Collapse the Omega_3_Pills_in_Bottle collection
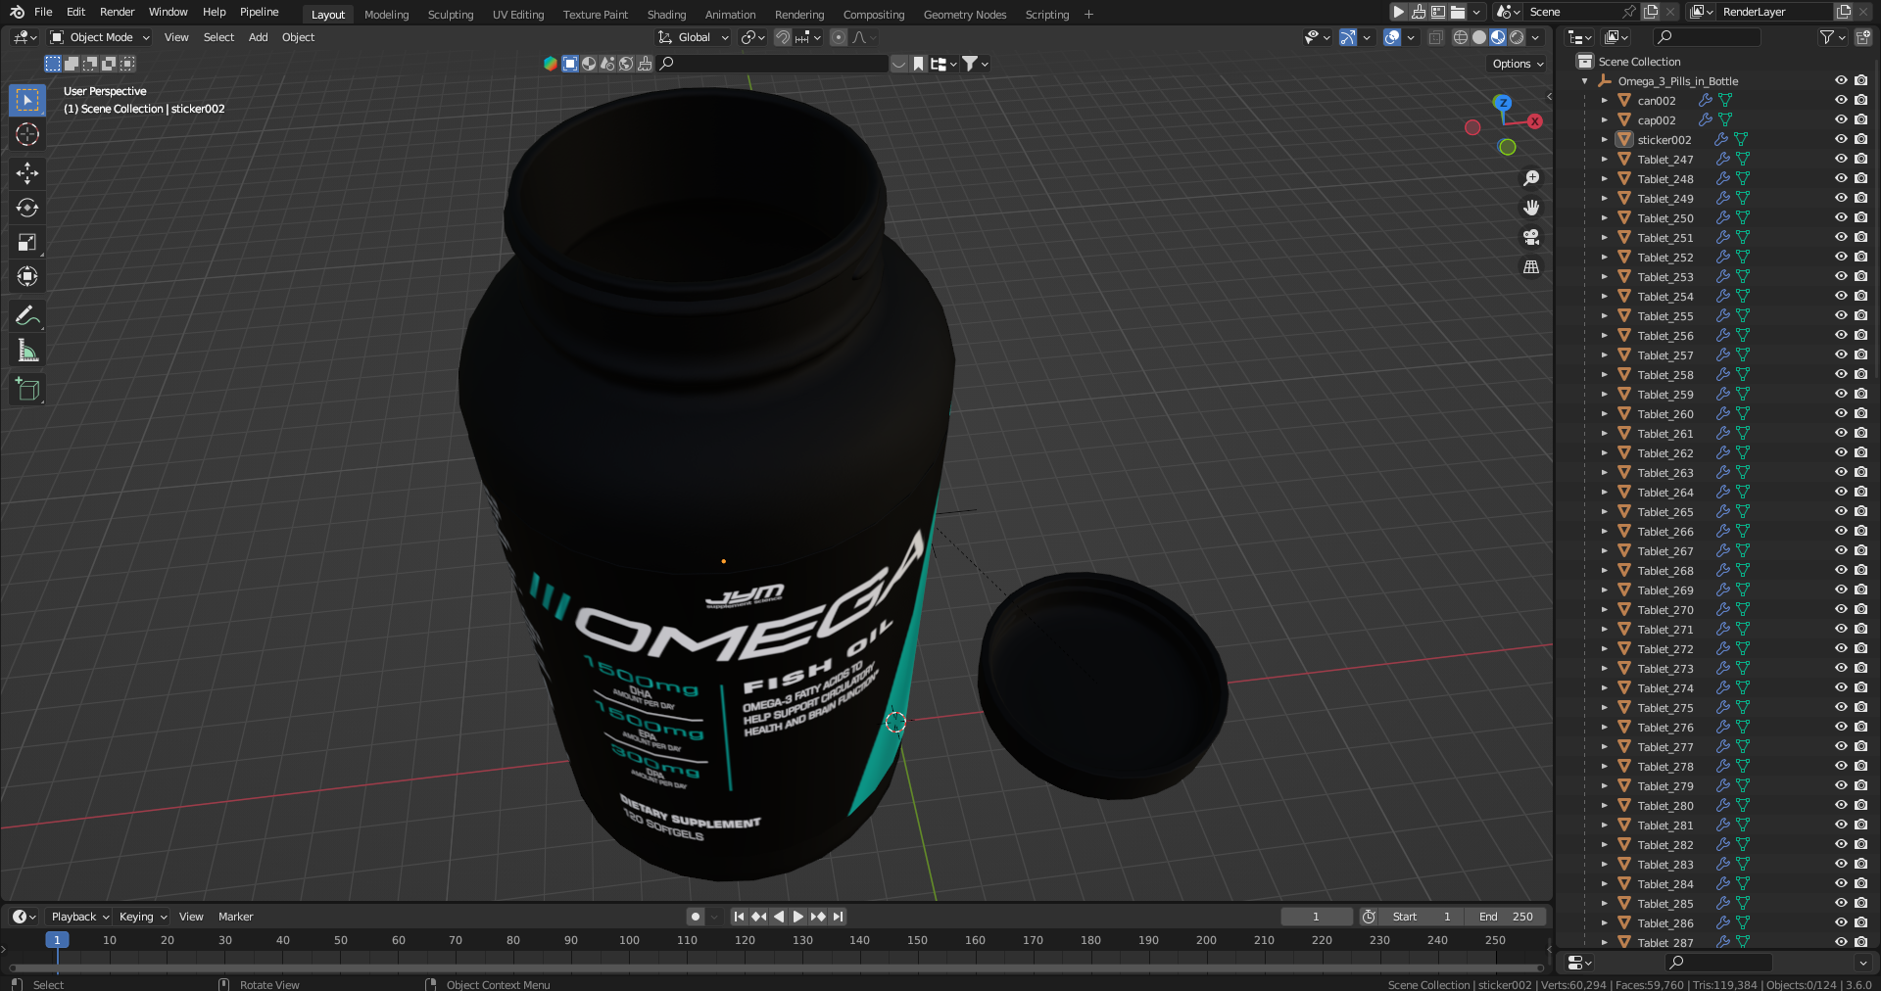Image resolution: width=1881 pixels, height=991 pixels. tap(1585, 81)
